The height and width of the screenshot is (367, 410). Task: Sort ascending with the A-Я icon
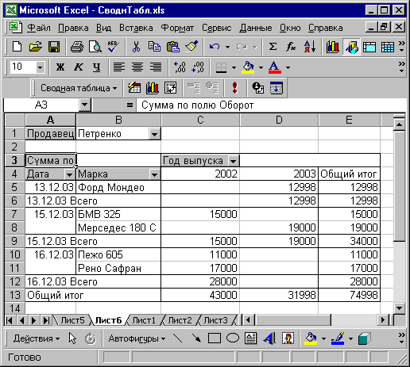(309, 47)
